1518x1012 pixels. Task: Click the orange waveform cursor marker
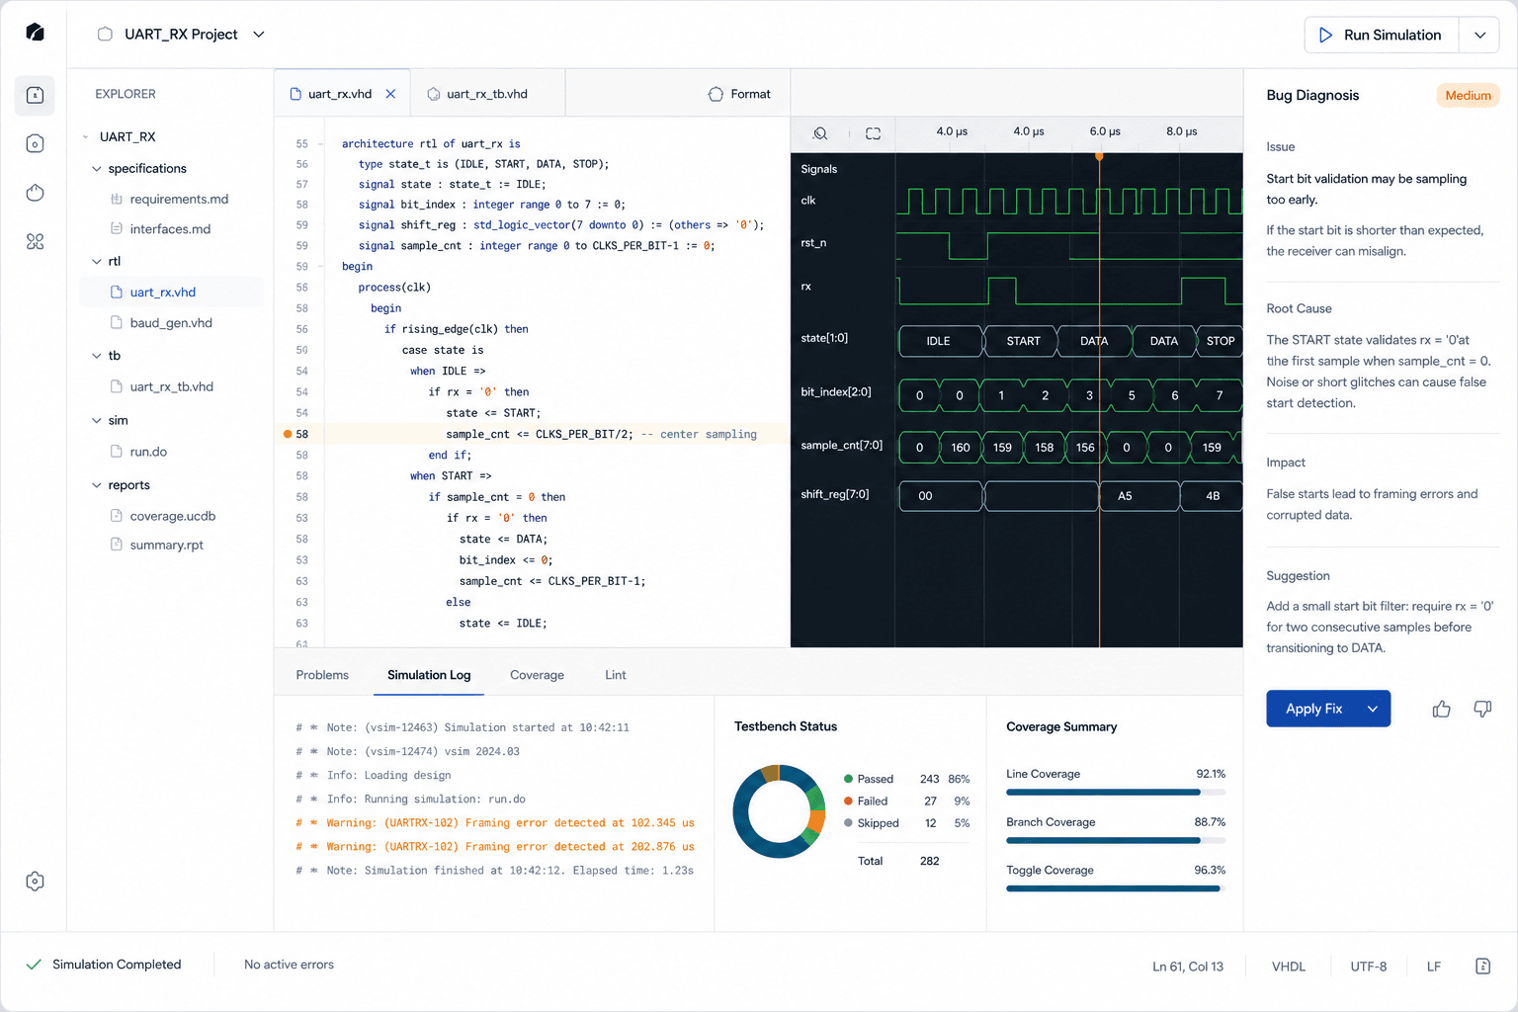[x=1099, y=156]
